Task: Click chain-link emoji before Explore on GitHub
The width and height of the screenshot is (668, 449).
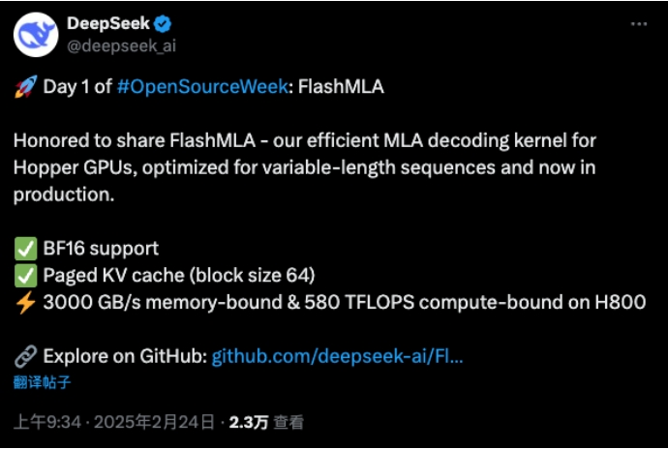Action: click(24, 356)
